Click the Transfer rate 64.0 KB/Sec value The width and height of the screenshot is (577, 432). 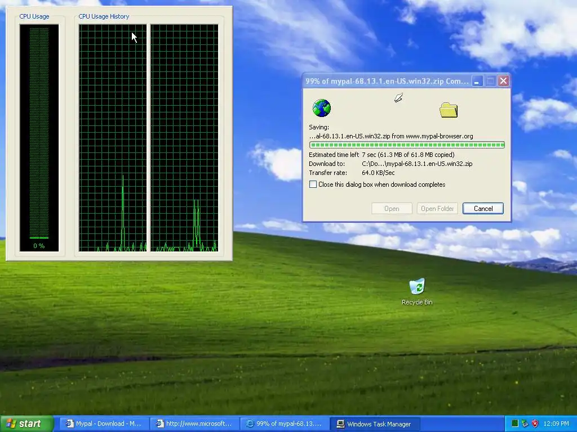(x=378, y=173)
